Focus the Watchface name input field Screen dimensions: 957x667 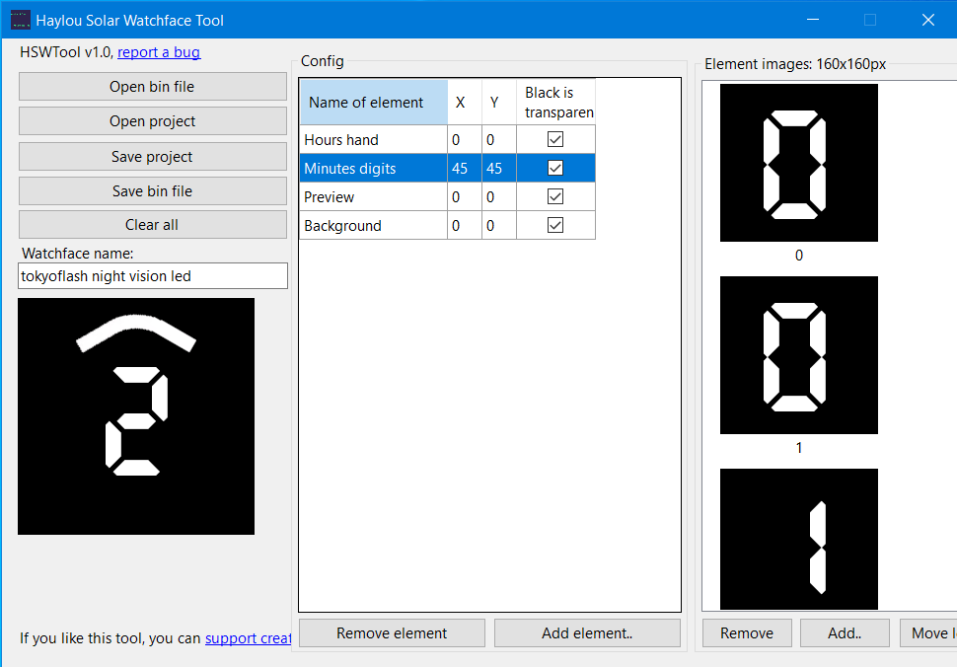coord(153,276)
